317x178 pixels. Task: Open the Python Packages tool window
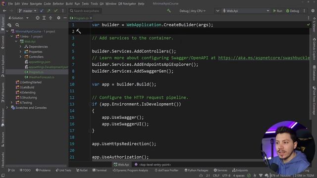(196, 170)
